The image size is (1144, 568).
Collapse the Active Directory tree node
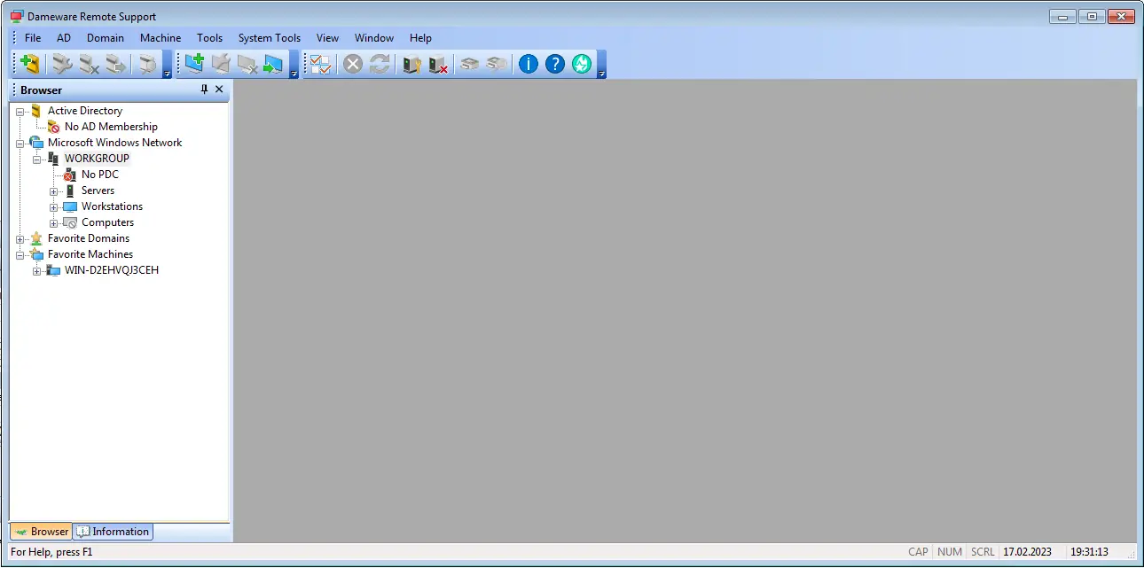[x=20, y=111]
